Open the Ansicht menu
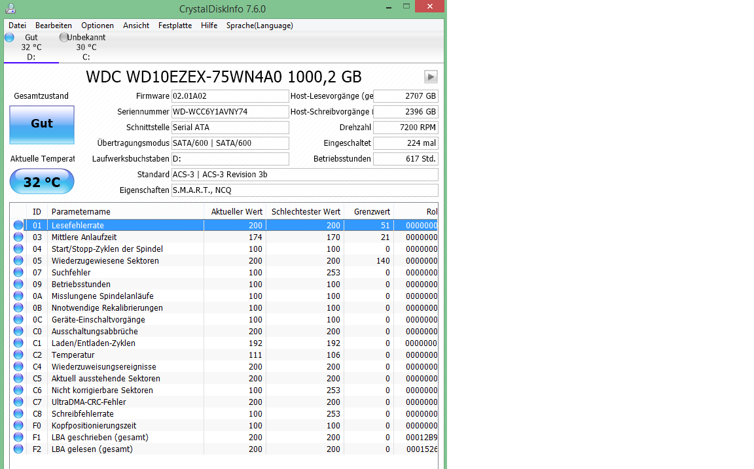 click(136, 26)
